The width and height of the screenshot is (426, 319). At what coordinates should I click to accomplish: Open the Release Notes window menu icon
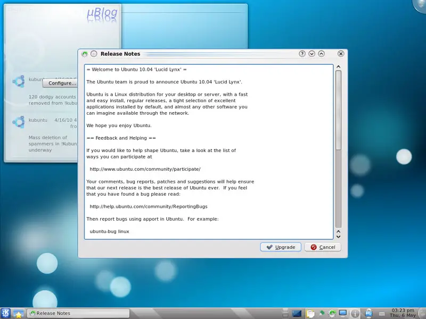pos(85,54)
